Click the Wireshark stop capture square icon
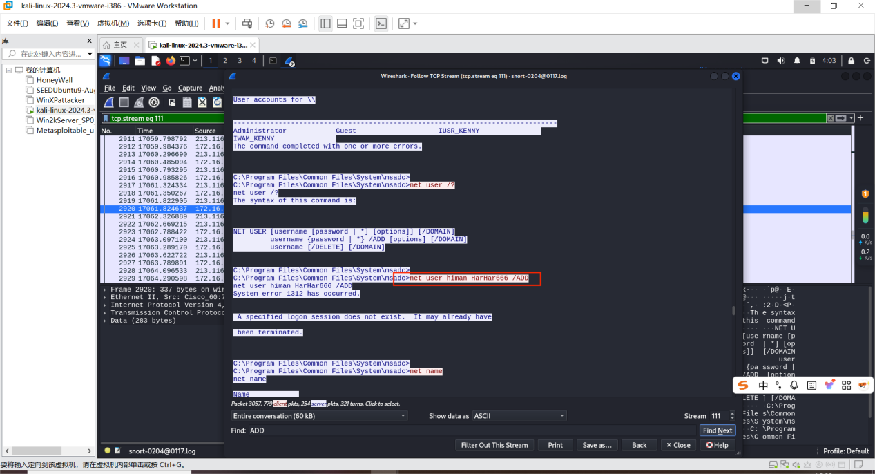Image resolution: width=875 pixels, height=474 pixels. (x=124, y=102)
